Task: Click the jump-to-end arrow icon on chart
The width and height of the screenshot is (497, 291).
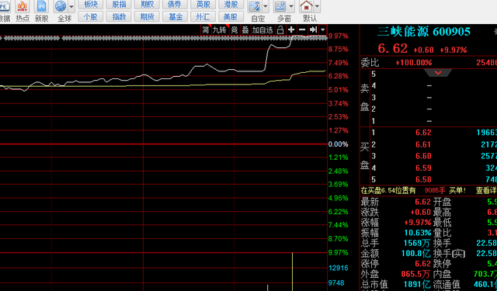Action: point(313,29)
